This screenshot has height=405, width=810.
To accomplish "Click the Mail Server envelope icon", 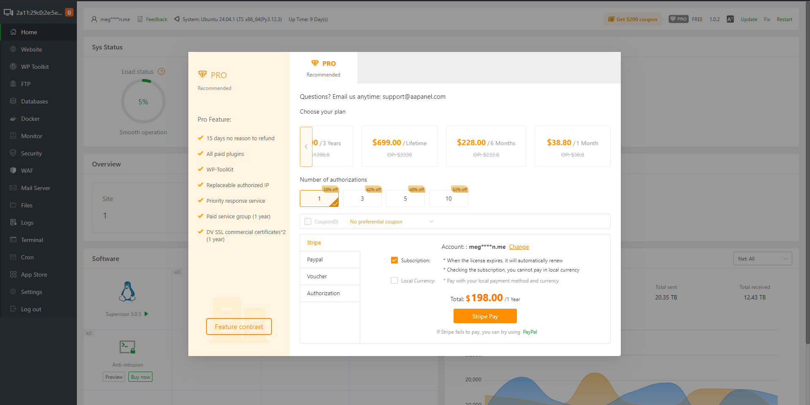I will pyautogui.click(x=13, y=188).
